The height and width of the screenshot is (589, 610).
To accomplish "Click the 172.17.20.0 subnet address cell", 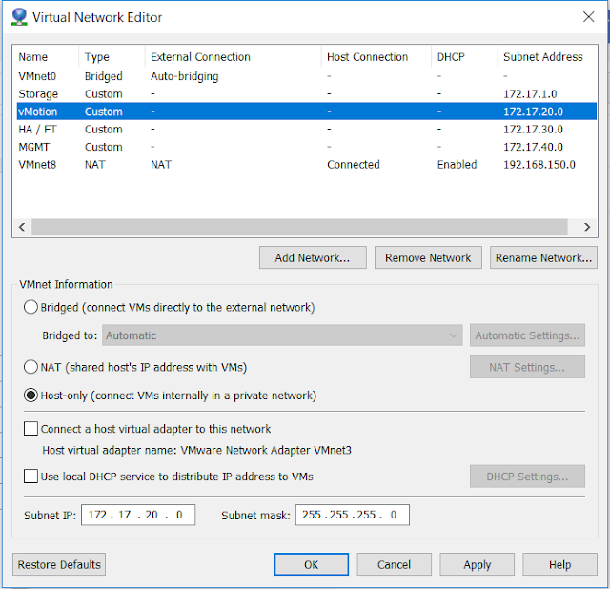I will [x=534, y=112].
